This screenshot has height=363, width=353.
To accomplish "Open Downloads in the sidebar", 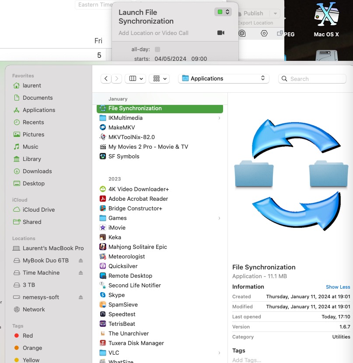I will [x=37, y=171].
